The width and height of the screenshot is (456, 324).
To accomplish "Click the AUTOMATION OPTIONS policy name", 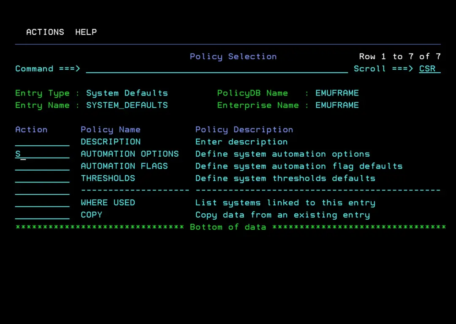I will coord(130,154).
